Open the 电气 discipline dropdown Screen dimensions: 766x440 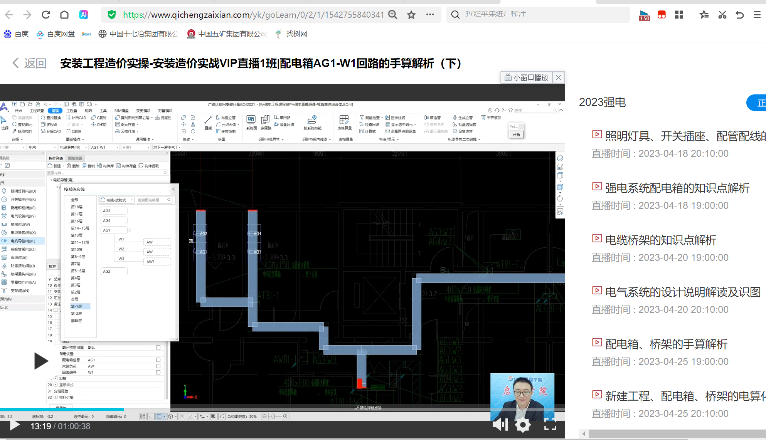click(x=42, y=147)
